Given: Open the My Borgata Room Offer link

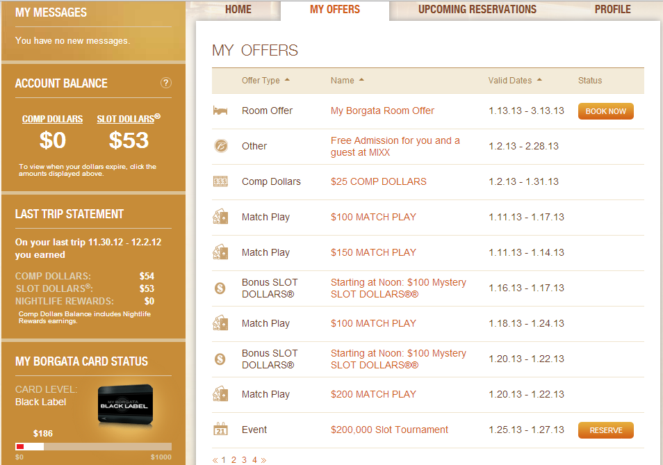Looking at the screenshot, I should (x=382, y=111).
